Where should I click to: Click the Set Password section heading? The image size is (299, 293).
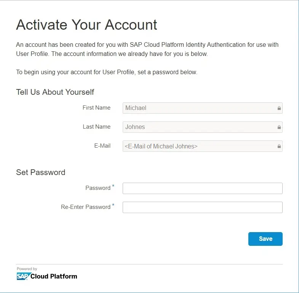(41, 172)
